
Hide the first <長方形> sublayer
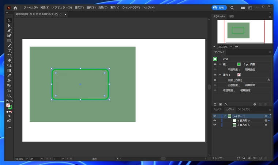(x=215, y=120)
